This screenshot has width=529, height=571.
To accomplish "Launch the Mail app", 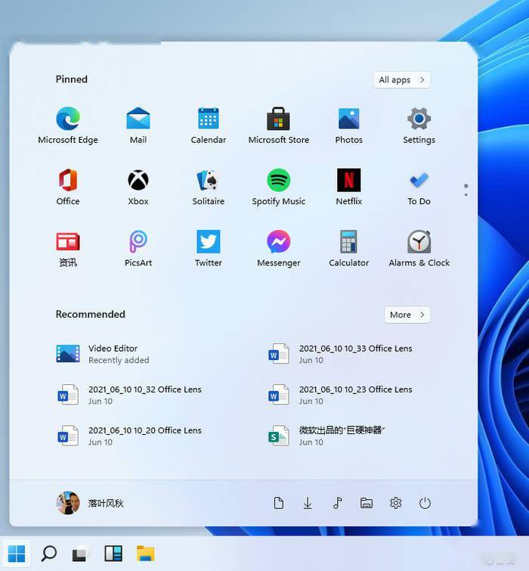I will (138, 126).
